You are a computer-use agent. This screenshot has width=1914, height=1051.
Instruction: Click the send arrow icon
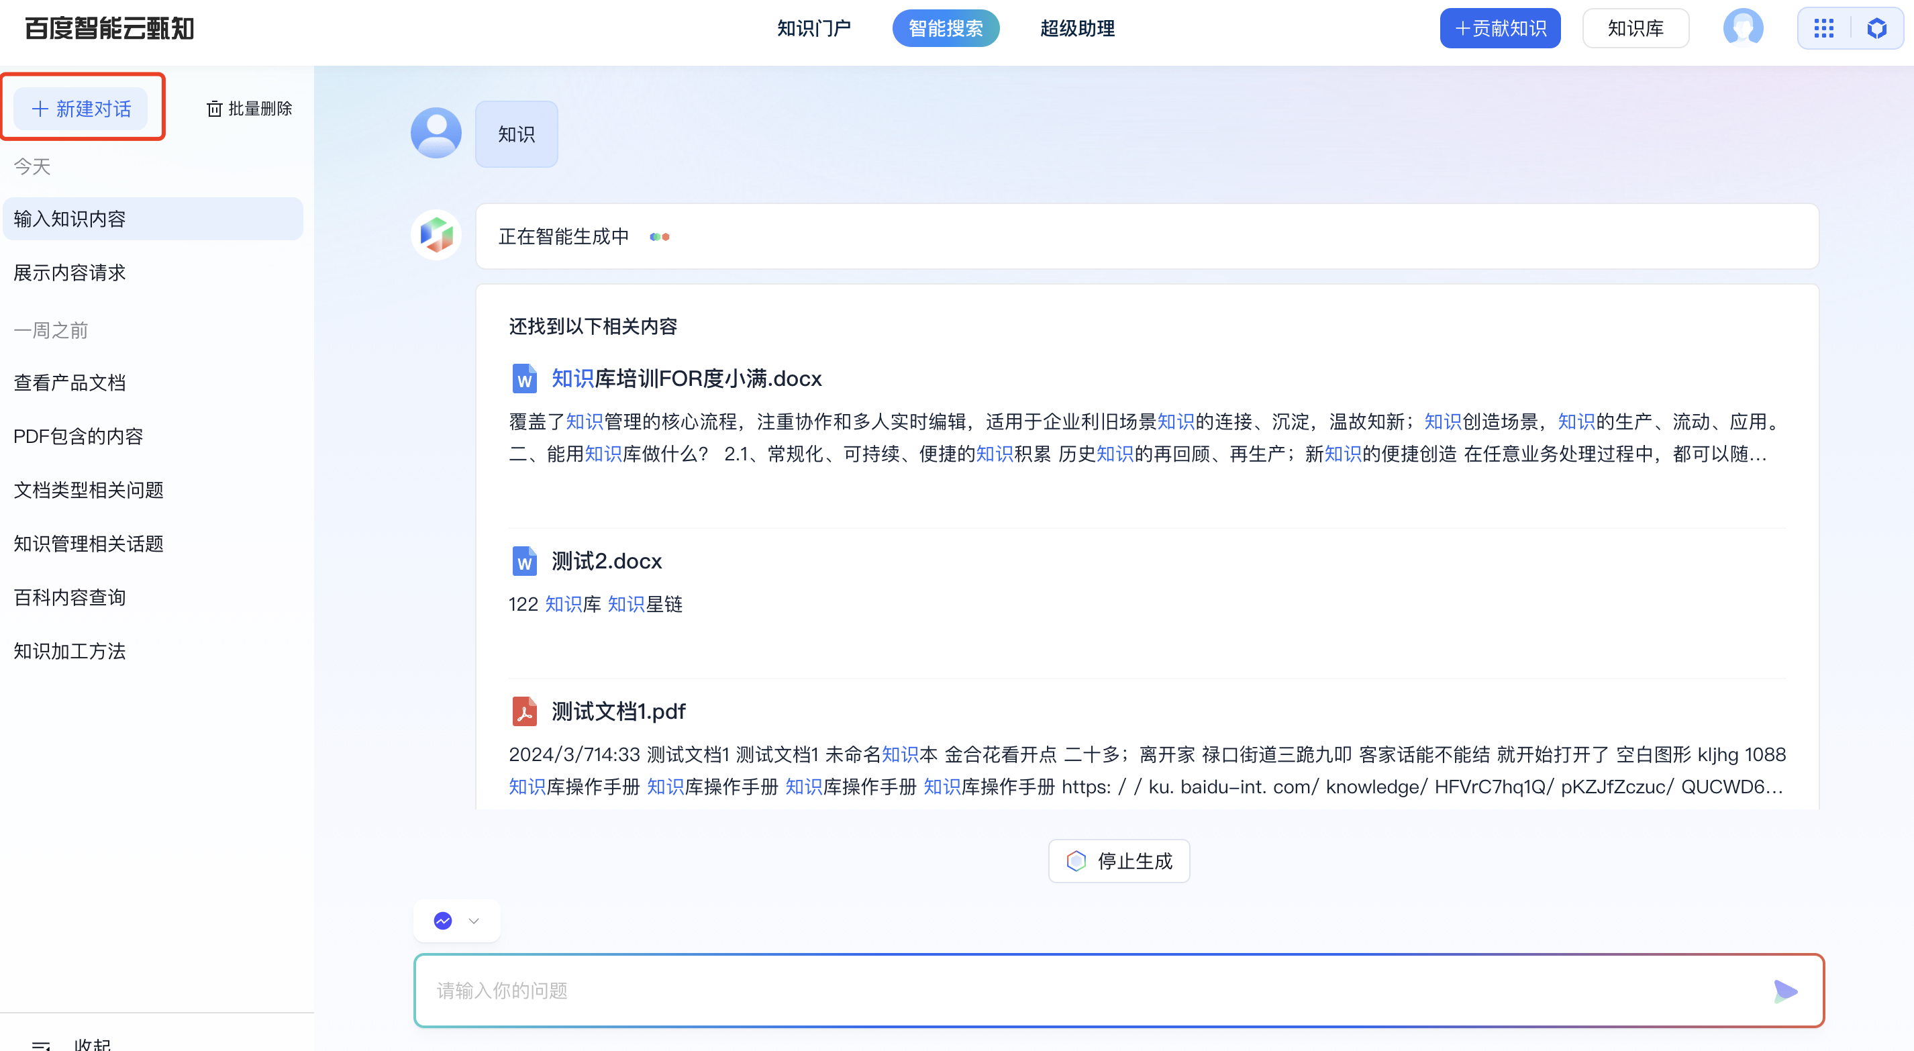[1784, 990]
